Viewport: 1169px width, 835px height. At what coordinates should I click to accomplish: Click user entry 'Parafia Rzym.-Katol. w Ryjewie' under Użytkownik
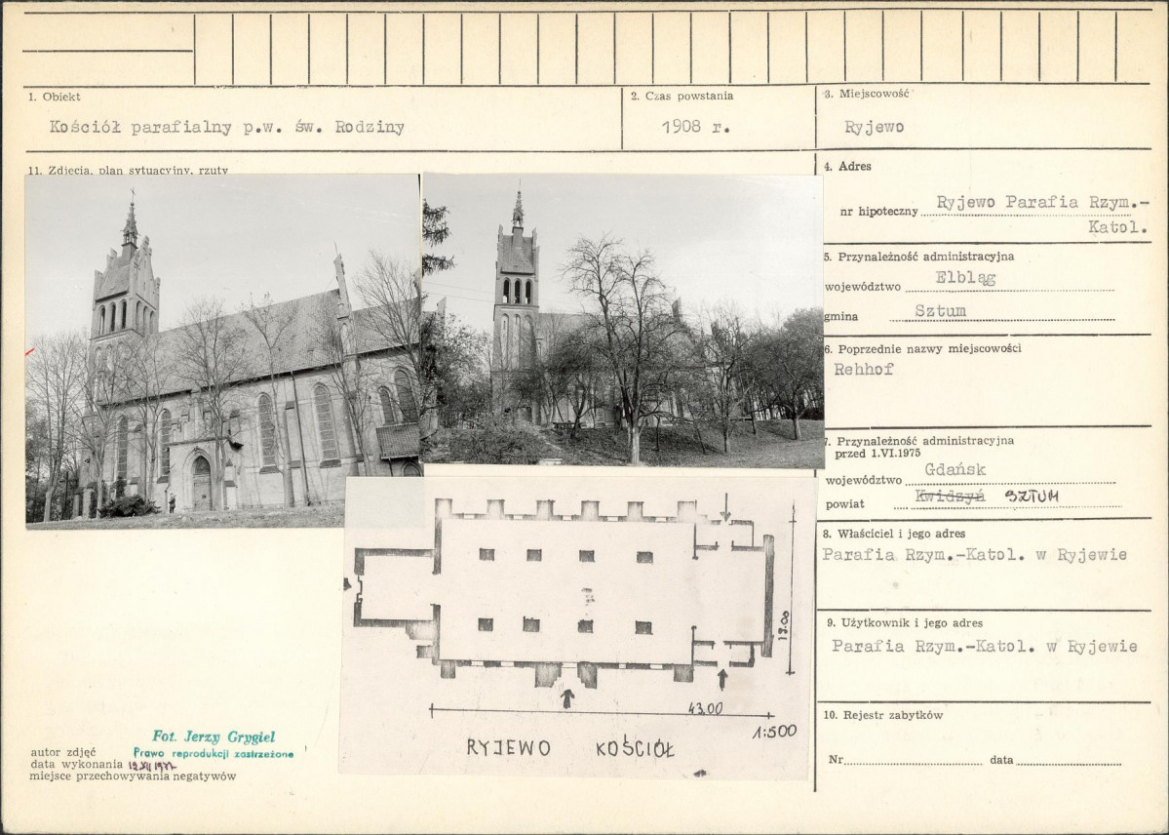(x=984, y=646)
